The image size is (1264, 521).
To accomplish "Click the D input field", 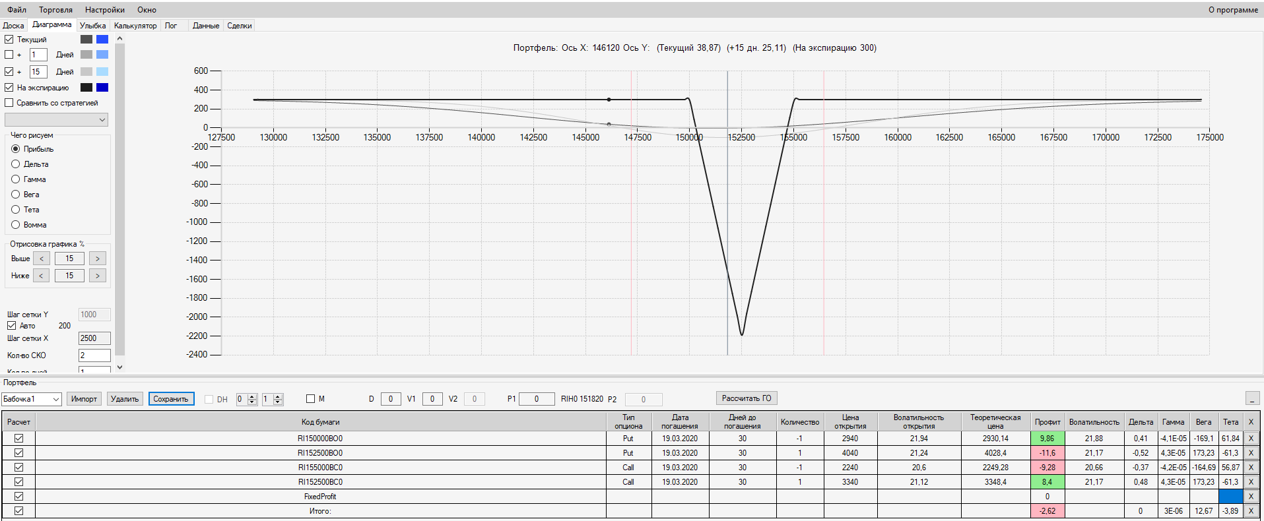I will pyautogui.click(x=391, y=399).
